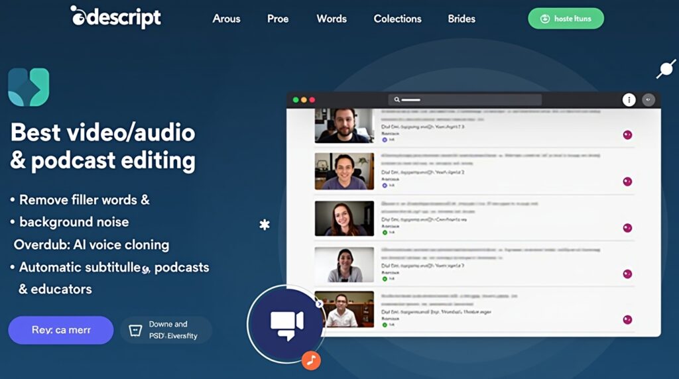Open thumbnail of woman in fourth row
This screenshot has height=379, width=679.
click(344, 264)
